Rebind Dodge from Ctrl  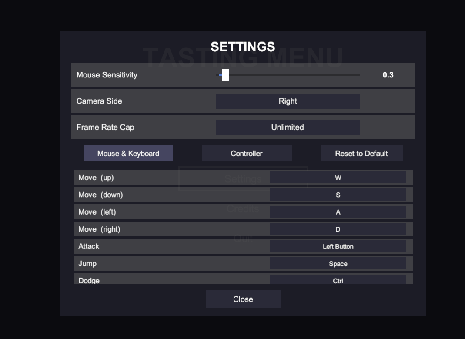[x=338, y=279]
